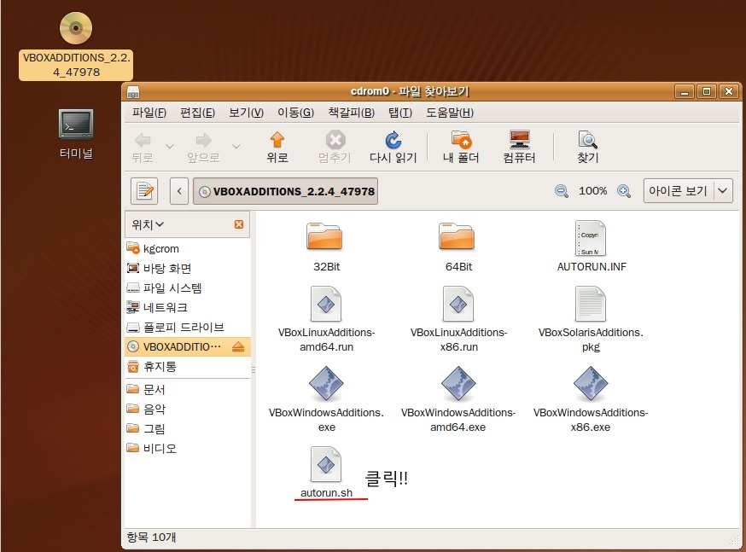Open the back history dropdown arrow next to 뒤로

click(169, 147)
